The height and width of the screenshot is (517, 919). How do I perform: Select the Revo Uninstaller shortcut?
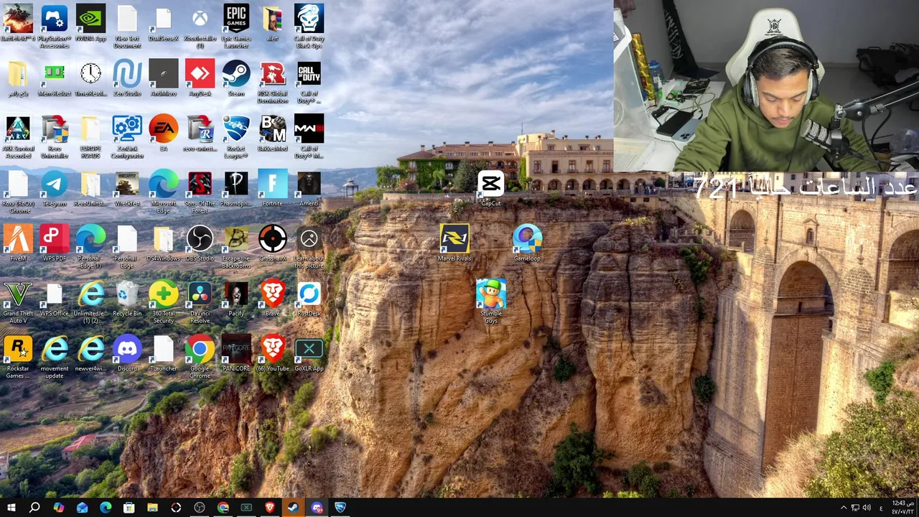(55, 137)
